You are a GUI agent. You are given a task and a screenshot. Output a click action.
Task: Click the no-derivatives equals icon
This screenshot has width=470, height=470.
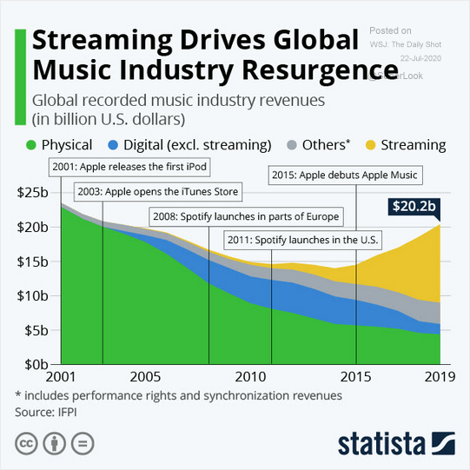point(83,443)
